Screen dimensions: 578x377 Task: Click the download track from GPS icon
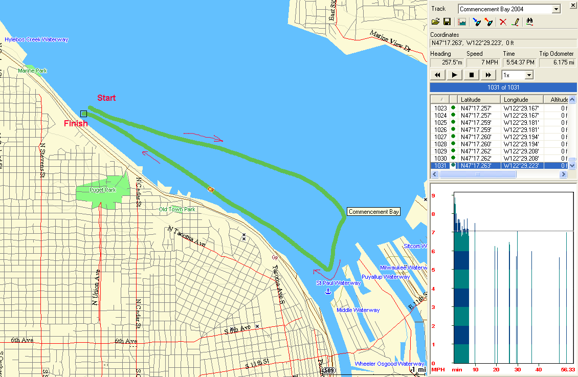pos(477,22)
